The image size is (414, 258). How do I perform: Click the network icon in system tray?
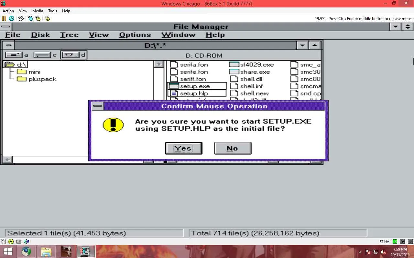point(376,252)
